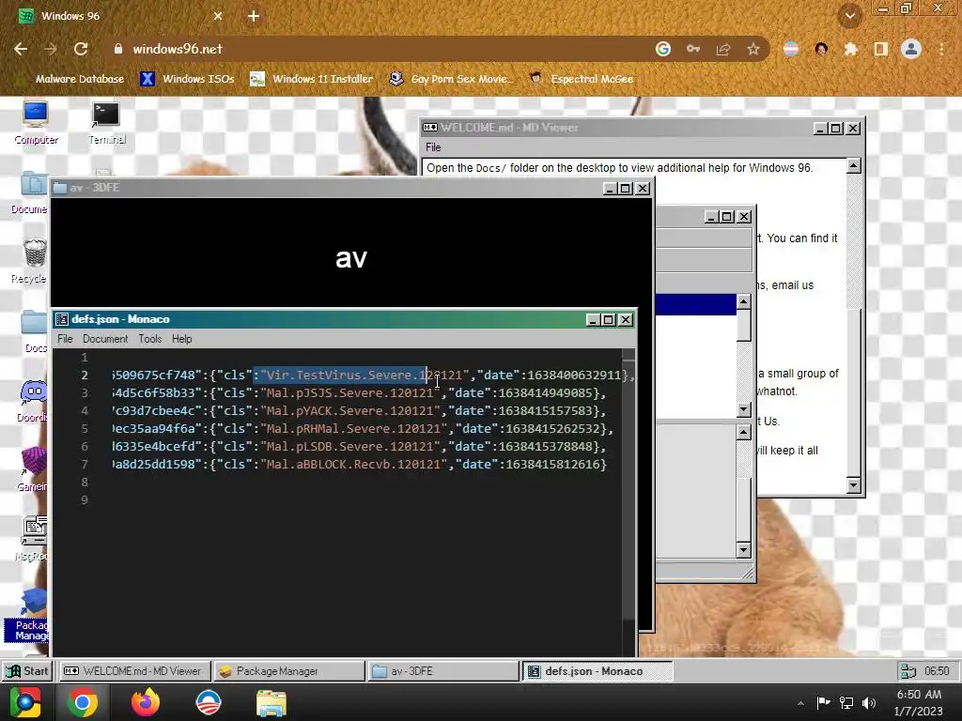Launch the Terminal desktop icon
The image size is (962, 721).
point(107,123)
